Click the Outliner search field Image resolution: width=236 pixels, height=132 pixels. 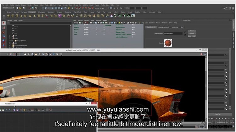pyautogui.click(x=40, y=23)
